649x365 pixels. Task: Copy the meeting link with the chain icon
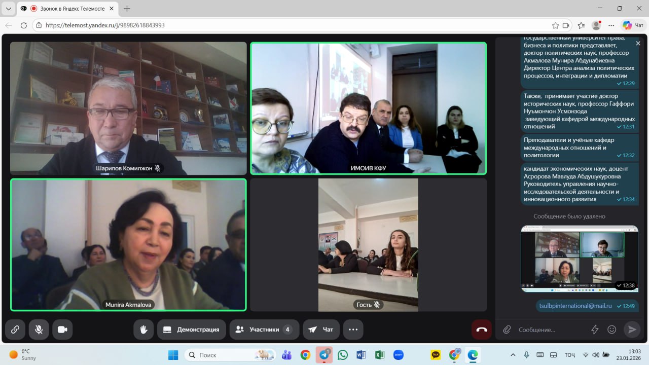pyautogui.click(x=15, y=330)
